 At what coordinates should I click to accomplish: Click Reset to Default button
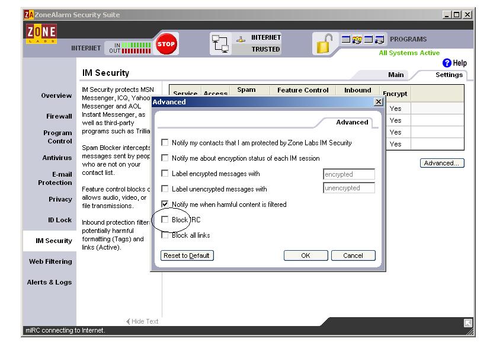click(x=187, y=255)
